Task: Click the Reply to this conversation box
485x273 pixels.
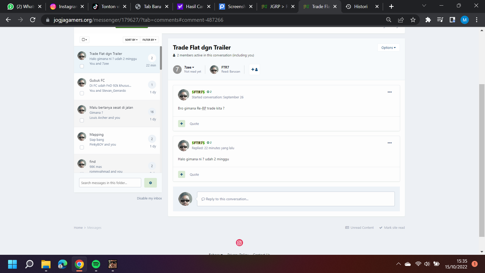Action: (296, 199)
